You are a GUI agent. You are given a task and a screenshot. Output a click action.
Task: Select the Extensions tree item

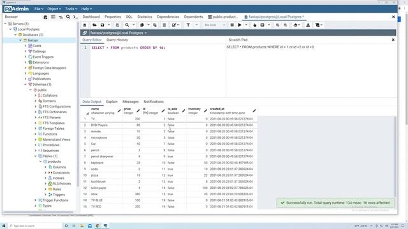tap(41, 62)
